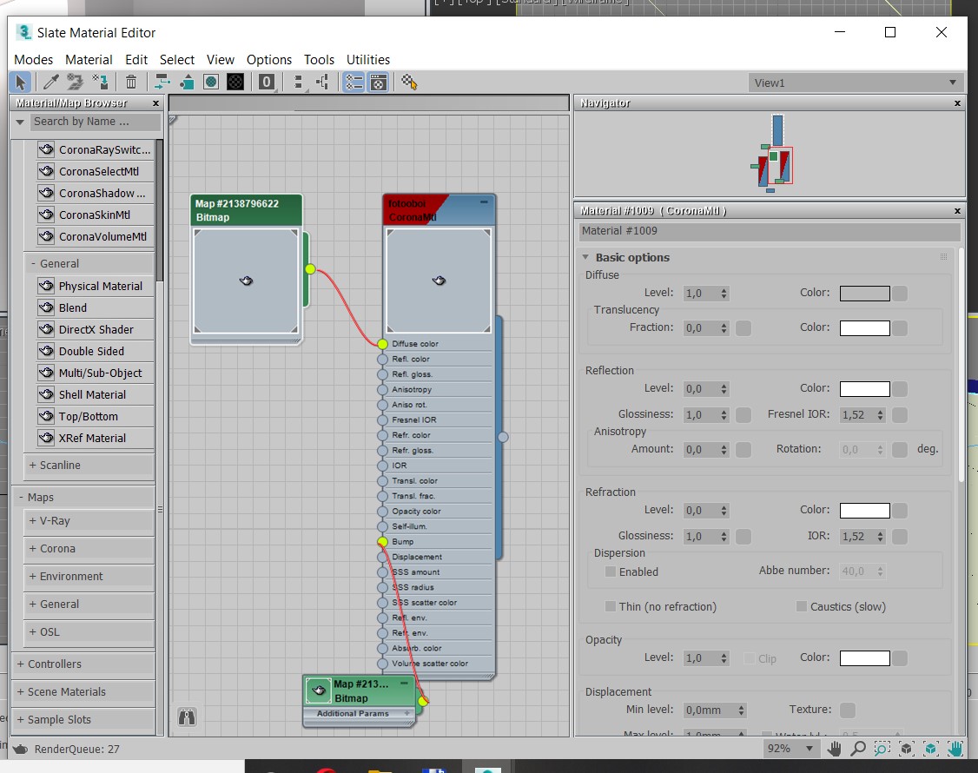Image resolution: width=978 pixels, height=773 pixels.
Task: Delete selected with trash can icon
Action: 131,82
